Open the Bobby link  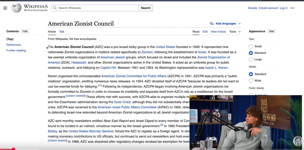click(52, 131)
